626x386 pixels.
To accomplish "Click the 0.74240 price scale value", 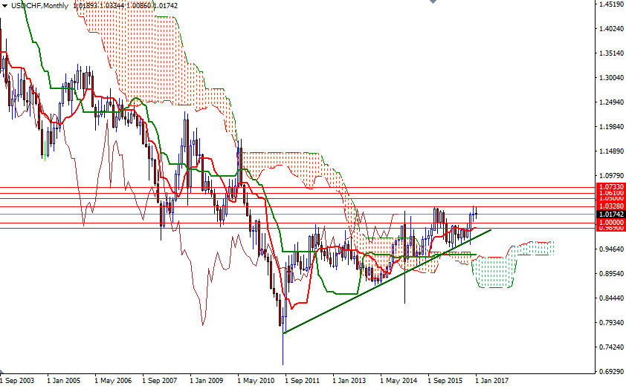I will (611, 347).
